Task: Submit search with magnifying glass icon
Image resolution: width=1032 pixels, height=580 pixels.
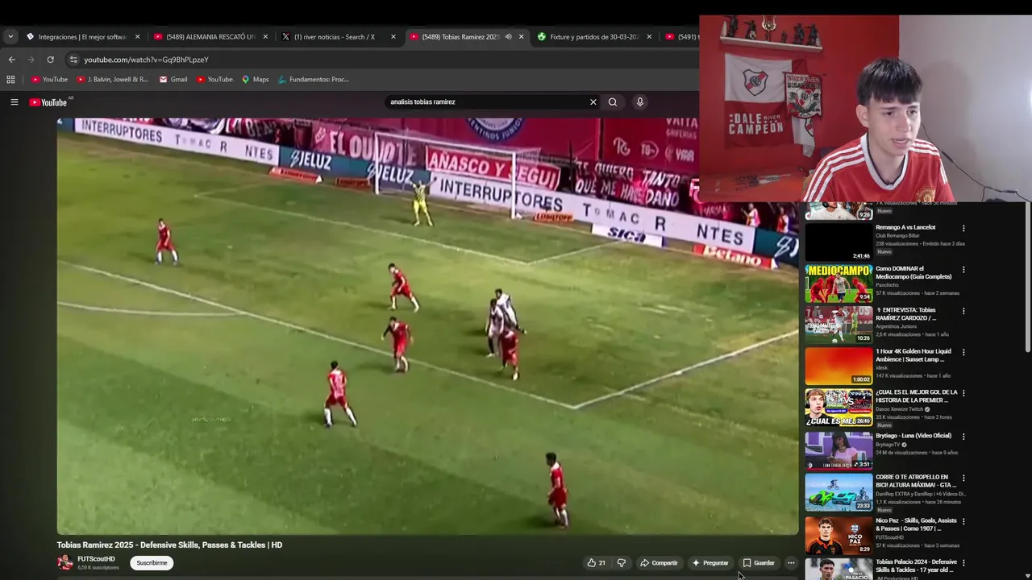Action: pos(613,102)
